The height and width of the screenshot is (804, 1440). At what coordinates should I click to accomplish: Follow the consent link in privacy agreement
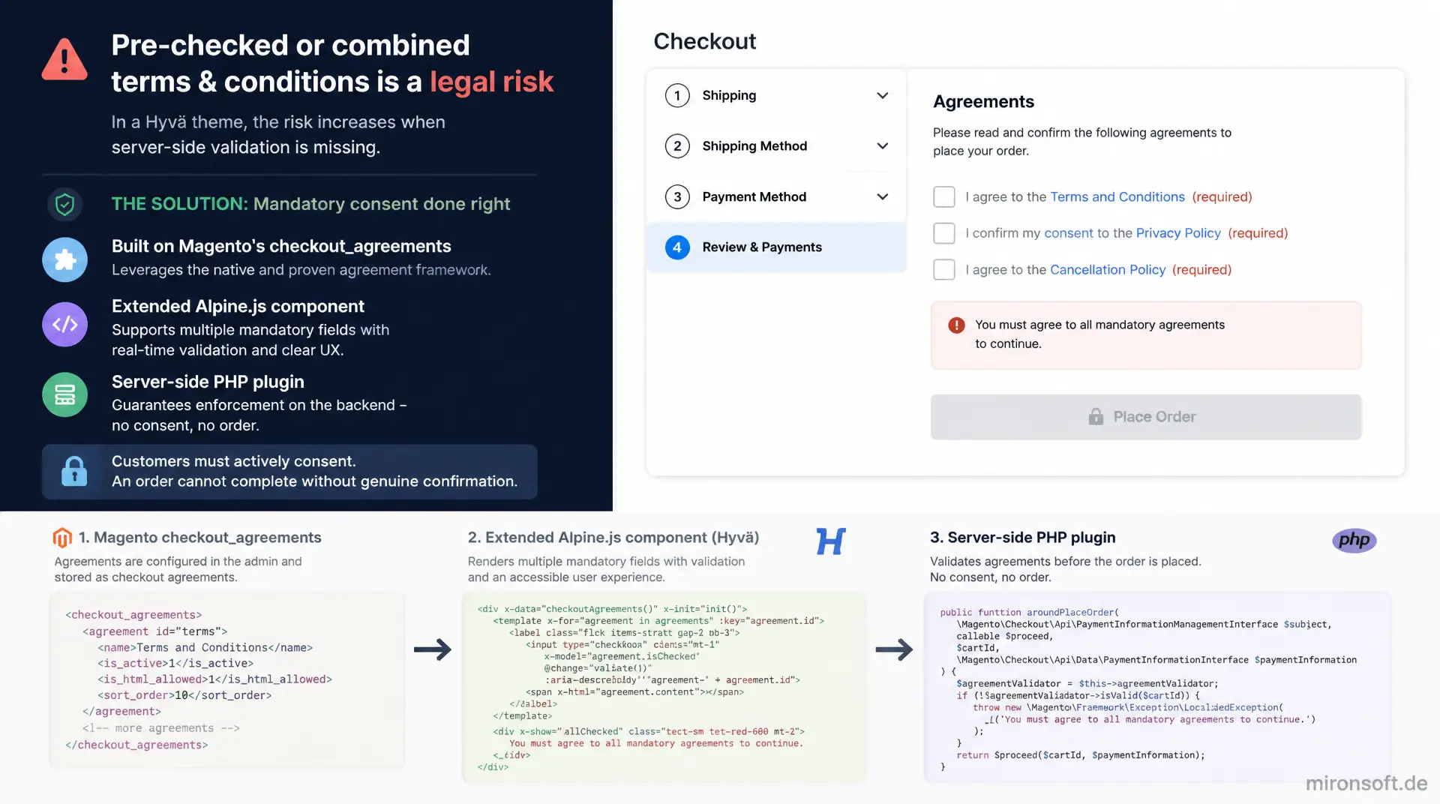tap(1069, 233)
